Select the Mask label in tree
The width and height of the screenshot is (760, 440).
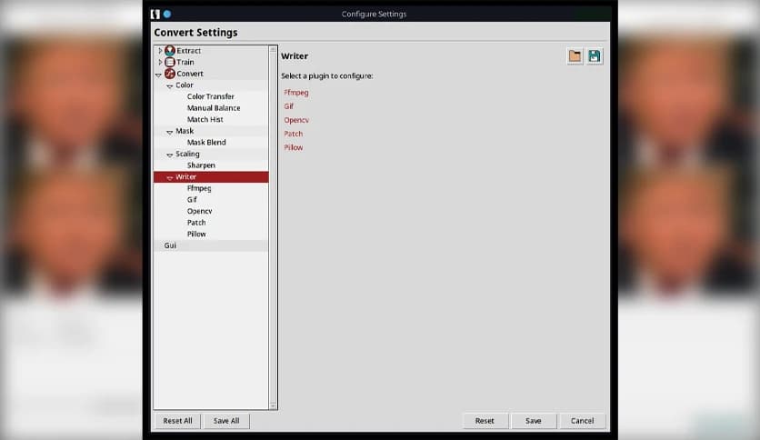pos(185,131)
